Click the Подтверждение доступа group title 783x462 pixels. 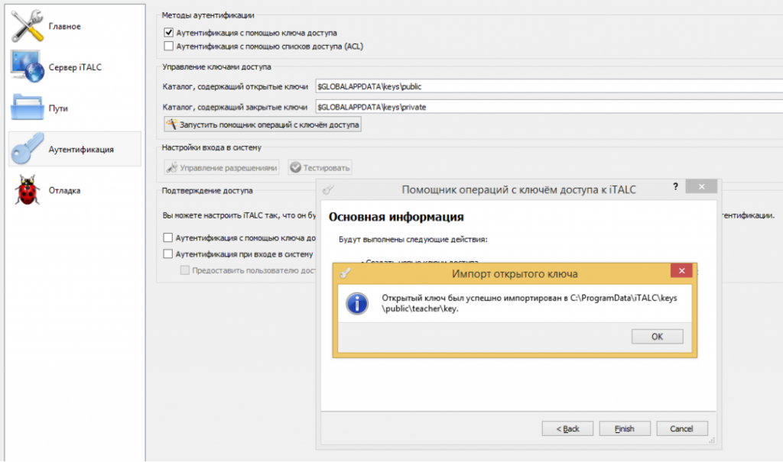[x=207, y=191]
